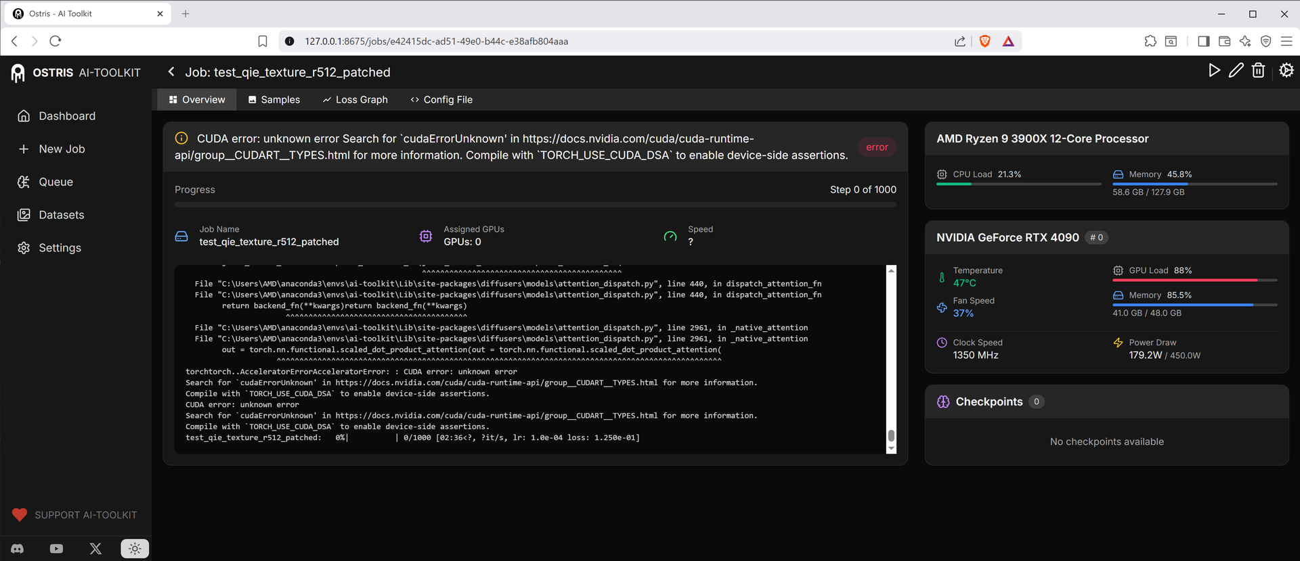The width and height of the screenshot is (1300, 561).
Task: Click 'GPUs: 0' assigned GPUs value
Action: [x=462, y=242]
